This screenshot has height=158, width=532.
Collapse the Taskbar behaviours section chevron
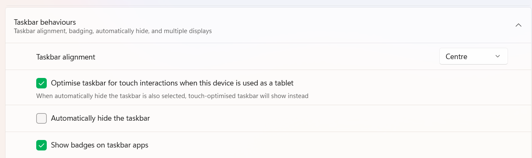[519, 25]
